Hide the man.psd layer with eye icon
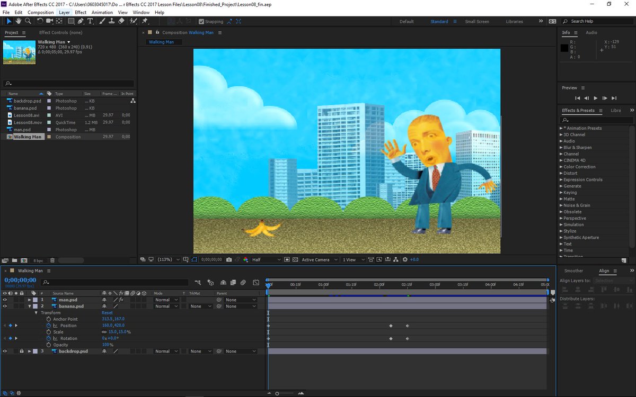Viewport: 636px width, 397px height. coord(5,300)
